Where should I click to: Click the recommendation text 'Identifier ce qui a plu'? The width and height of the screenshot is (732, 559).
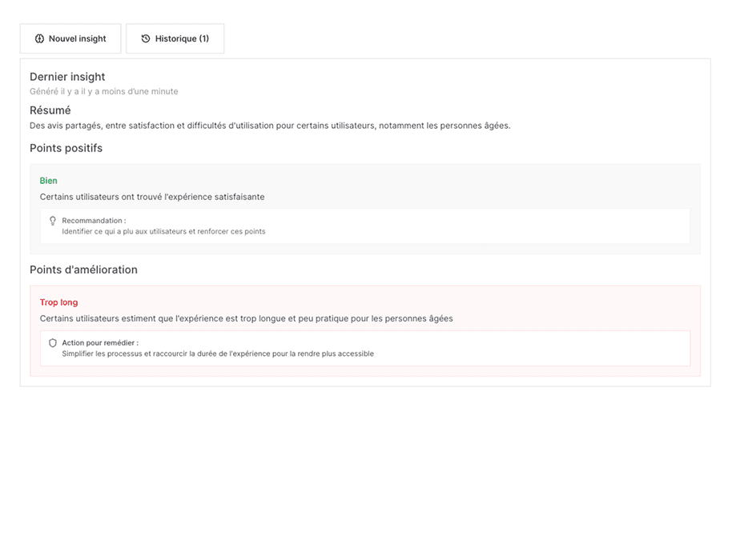163,231
